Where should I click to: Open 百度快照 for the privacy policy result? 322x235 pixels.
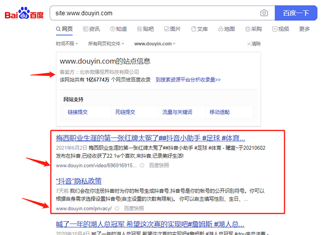click(134, 209)
